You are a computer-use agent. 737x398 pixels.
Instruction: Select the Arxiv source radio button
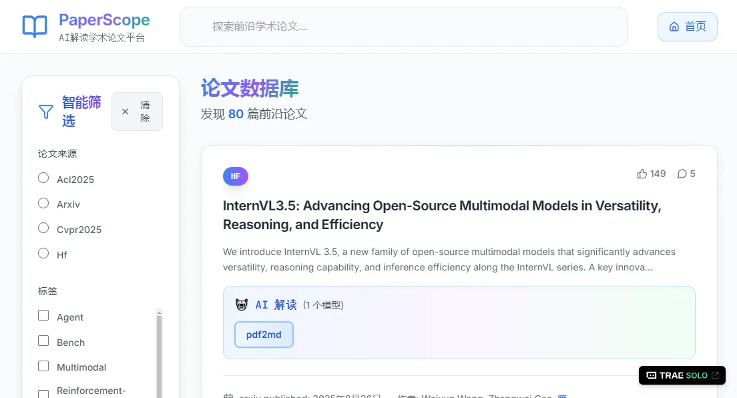click(43, 203)
